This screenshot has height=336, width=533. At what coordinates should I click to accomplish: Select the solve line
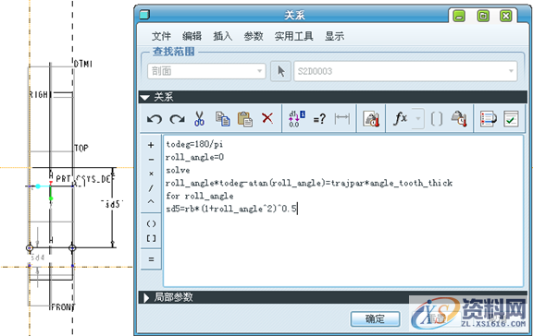click(x=178, y=170)
